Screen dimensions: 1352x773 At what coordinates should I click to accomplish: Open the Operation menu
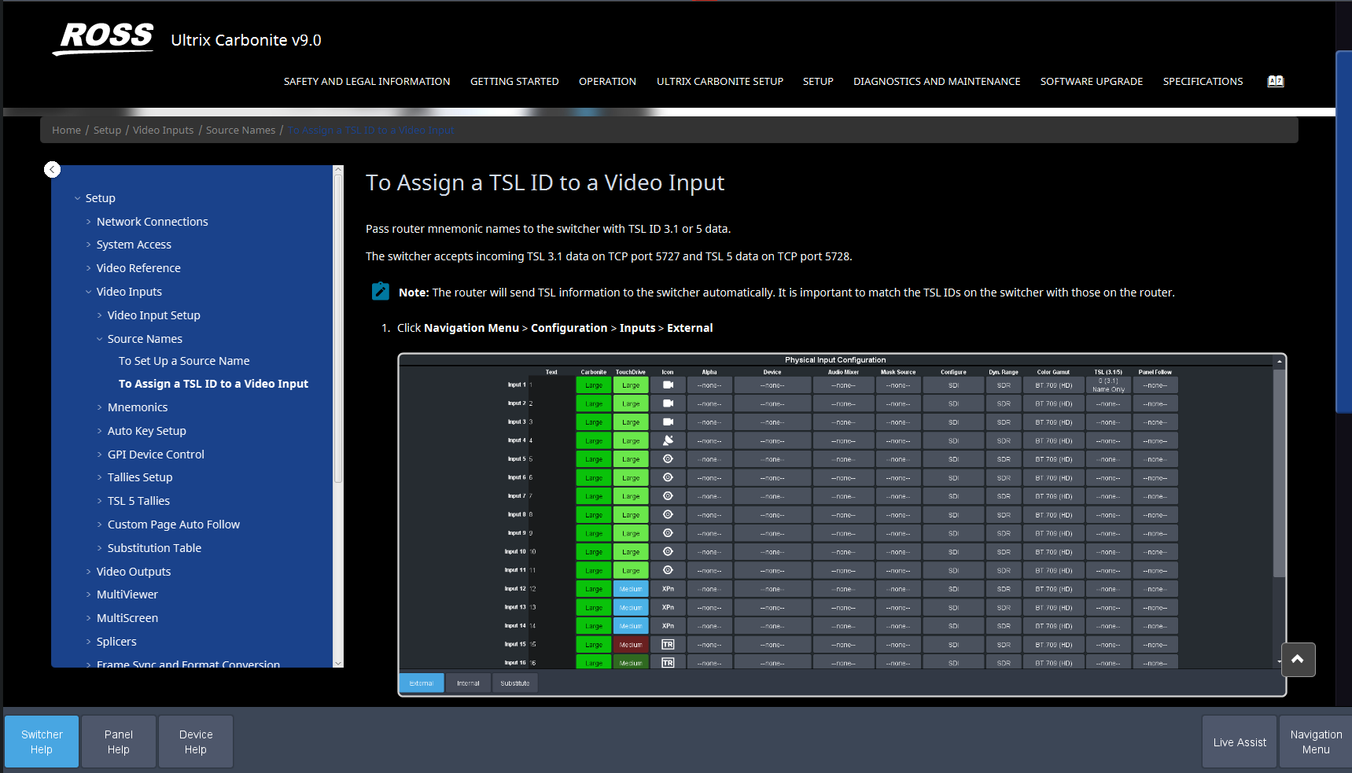[607, 81]
